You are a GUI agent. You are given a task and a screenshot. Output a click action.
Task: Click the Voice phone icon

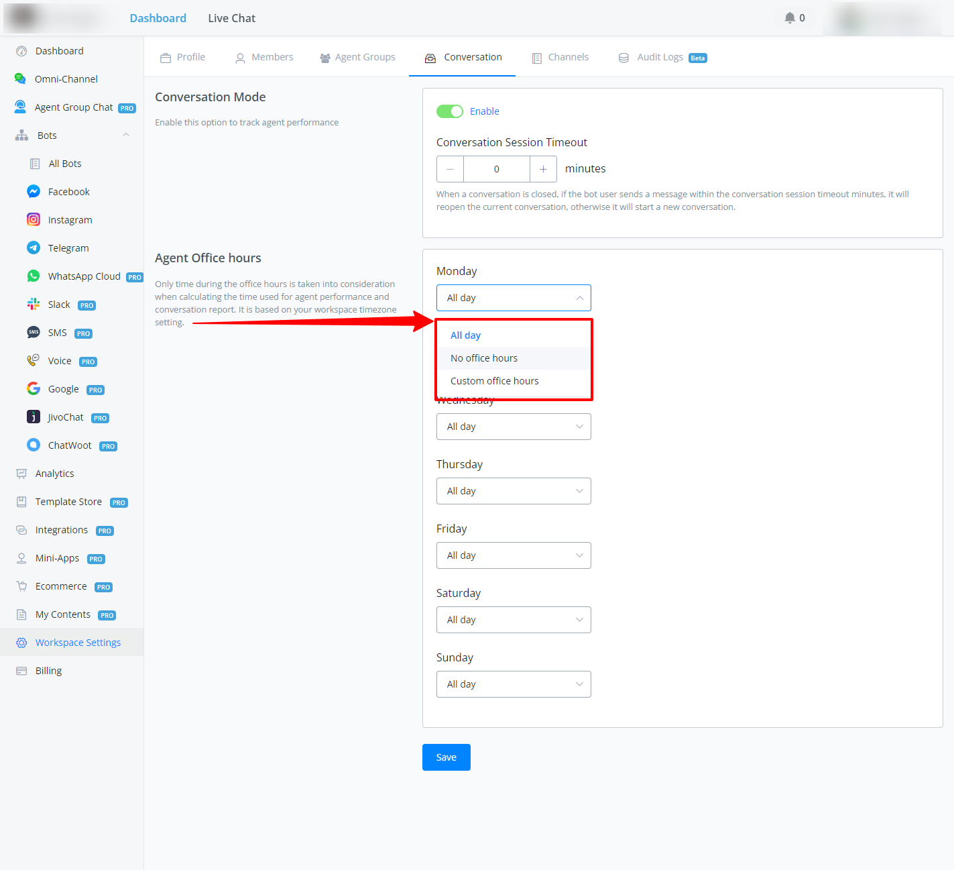click(x=34, y=360)
